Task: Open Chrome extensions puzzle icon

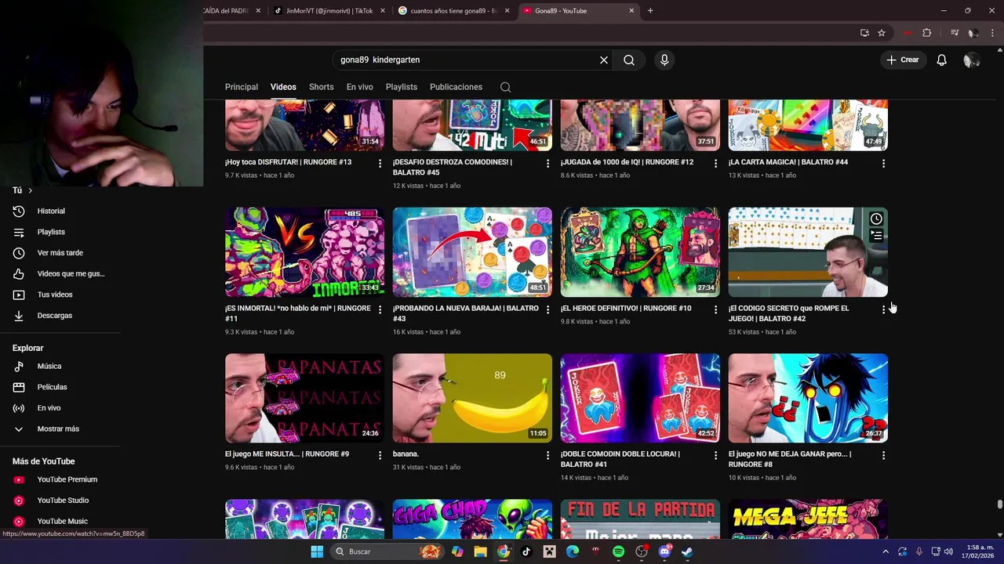Action: coord(926,33)
